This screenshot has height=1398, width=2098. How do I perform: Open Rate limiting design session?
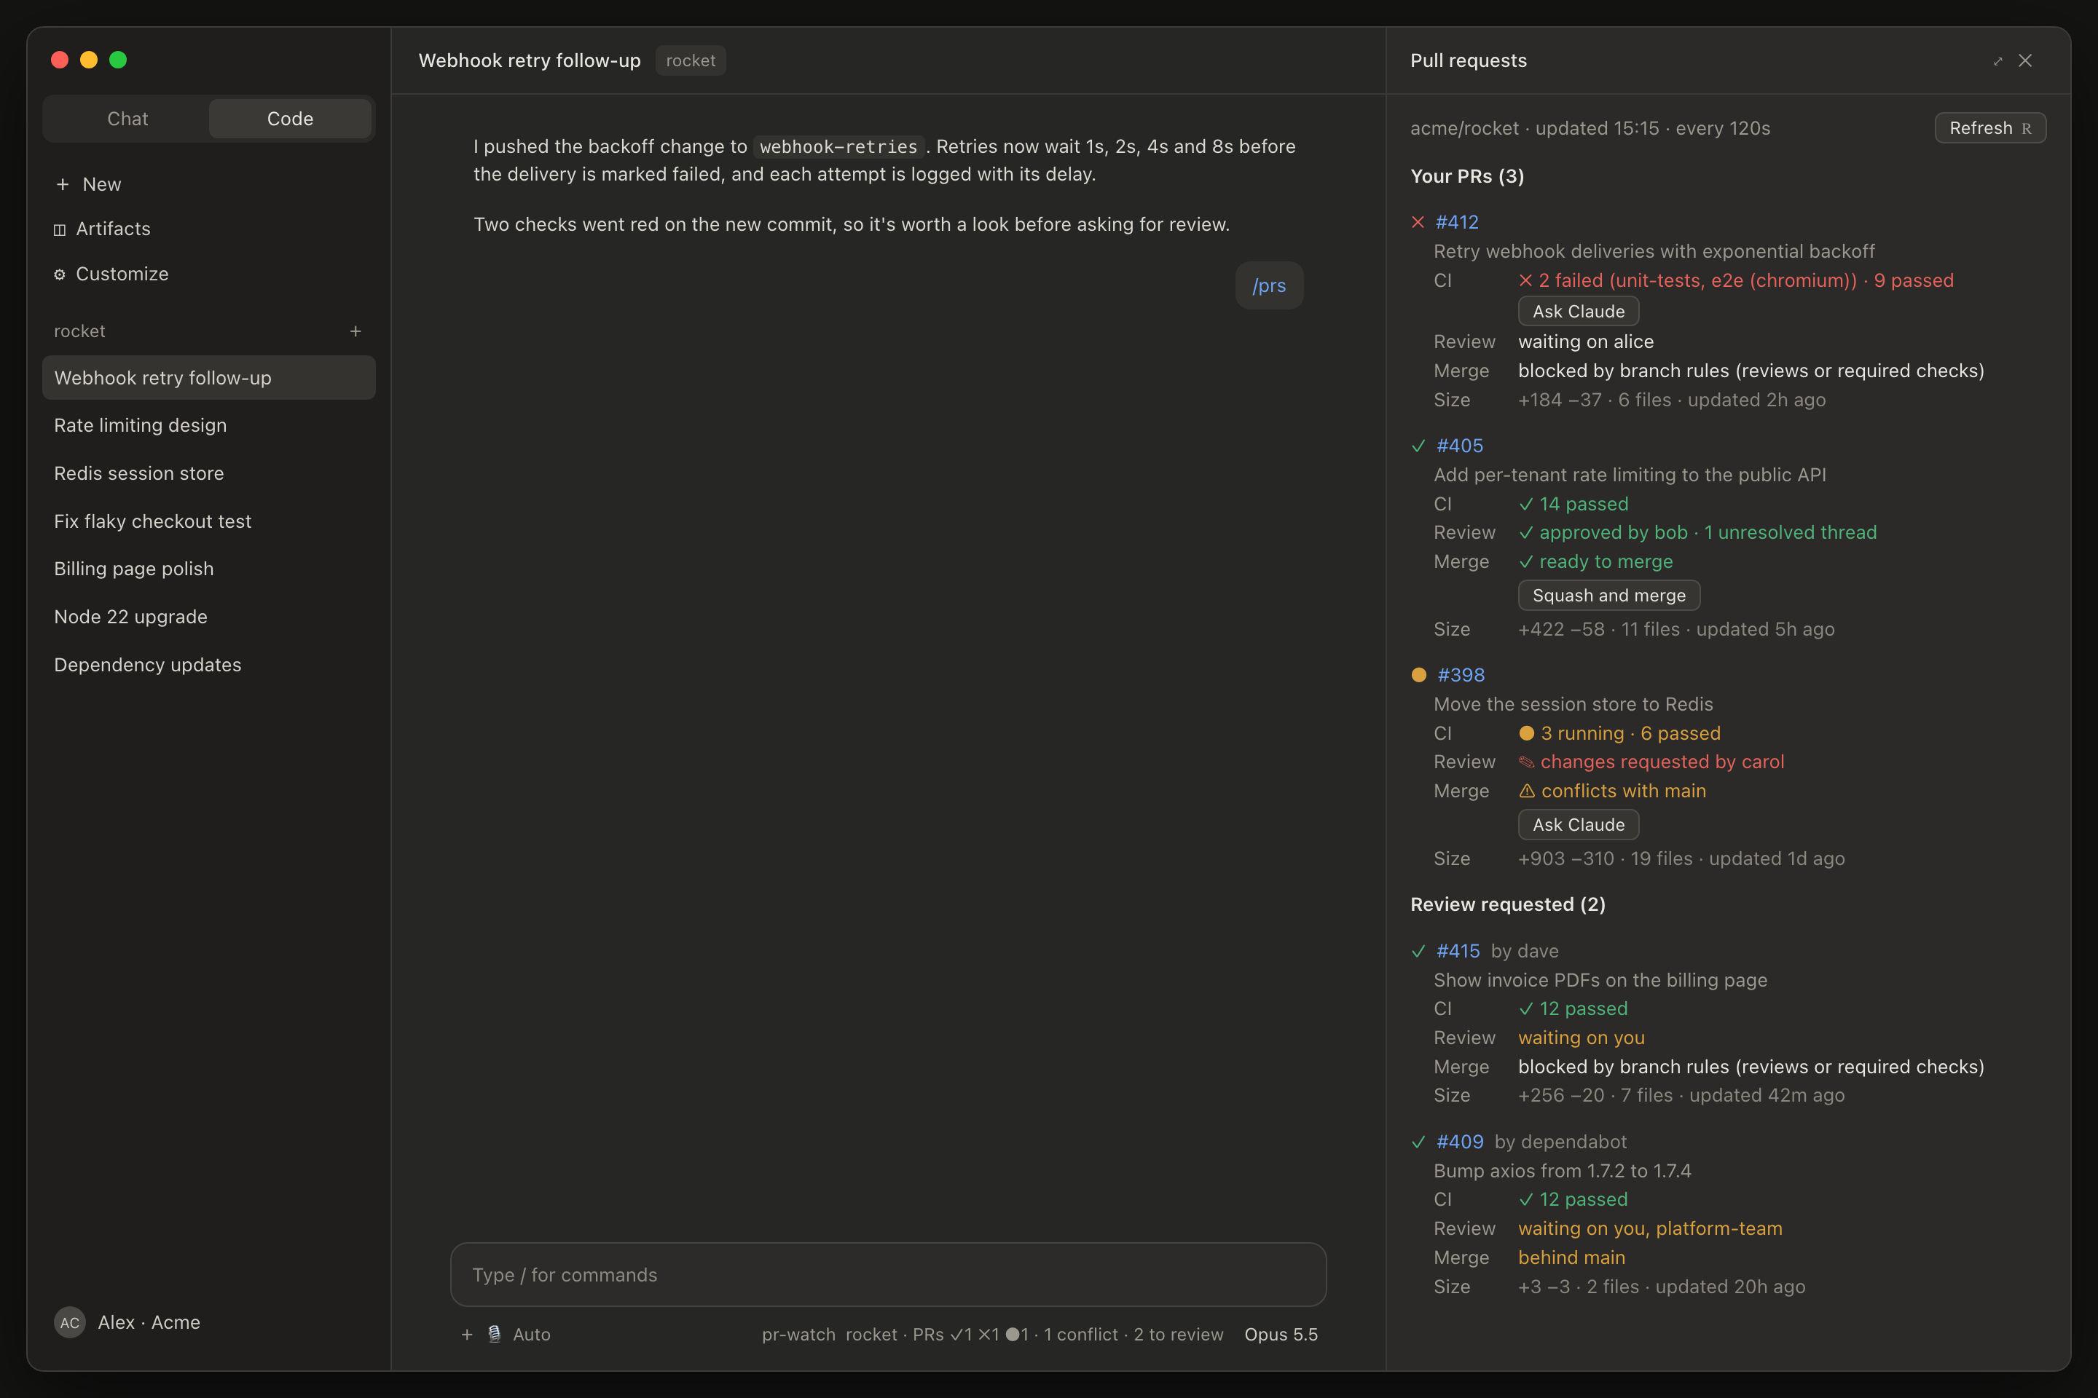(209, 425)
